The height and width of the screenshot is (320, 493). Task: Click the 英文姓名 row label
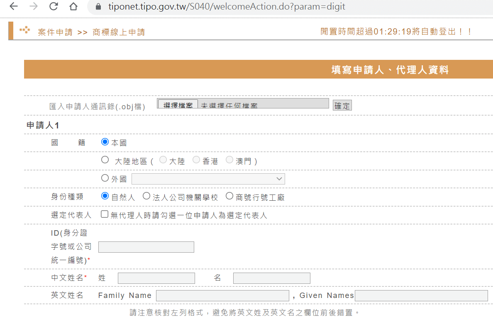click(x=67, y=295)
